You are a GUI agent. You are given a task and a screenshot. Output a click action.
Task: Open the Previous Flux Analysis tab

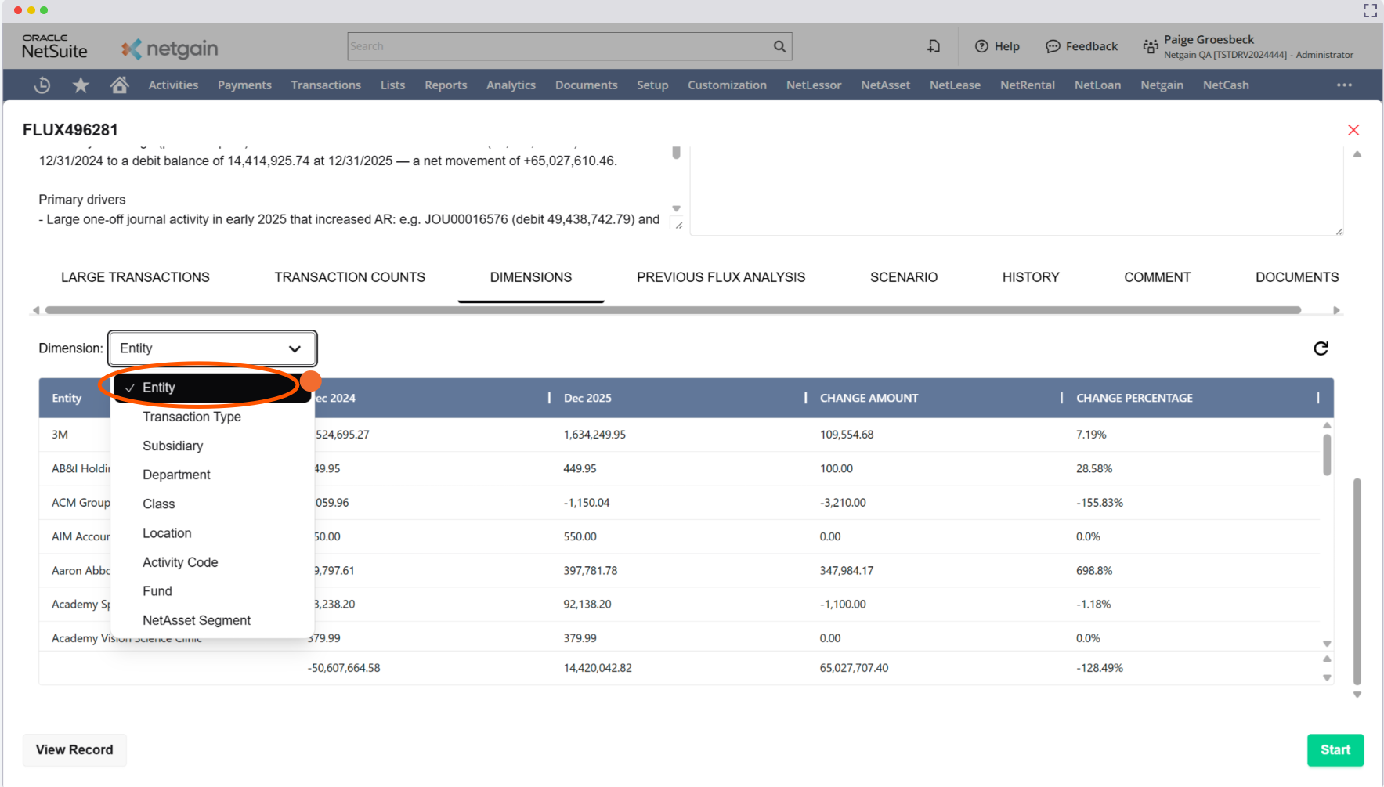coord(721,277)
